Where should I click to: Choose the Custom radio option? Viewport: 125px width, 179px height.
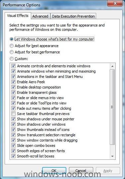[12, 59]
